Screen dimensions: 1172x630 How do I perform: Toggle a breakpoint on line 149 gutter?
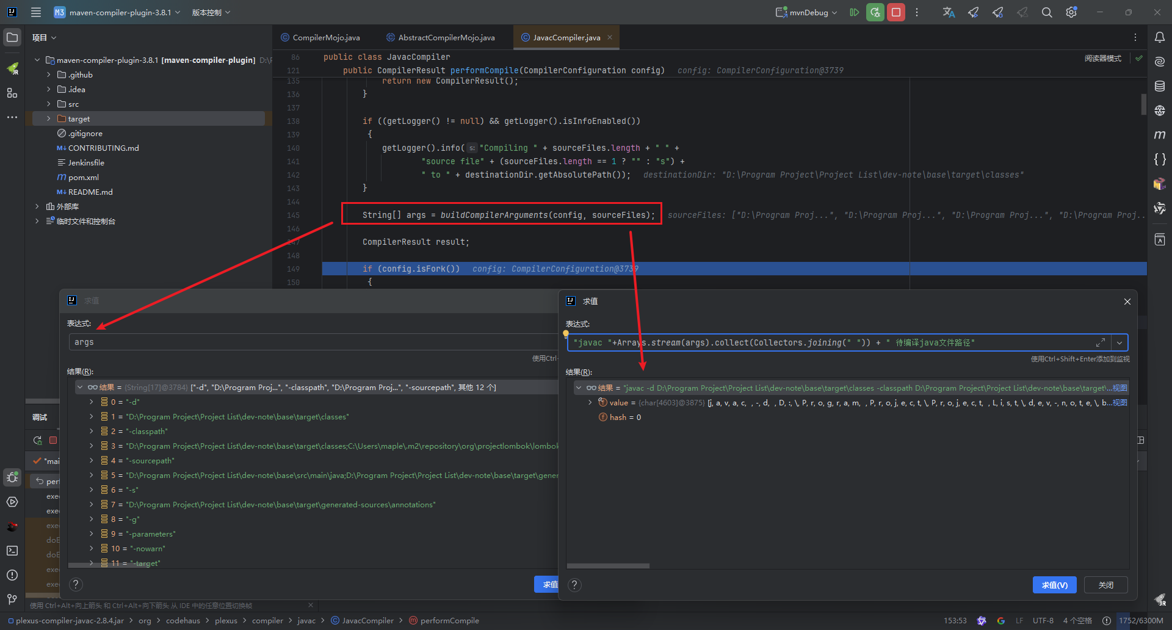coord(311,269)
